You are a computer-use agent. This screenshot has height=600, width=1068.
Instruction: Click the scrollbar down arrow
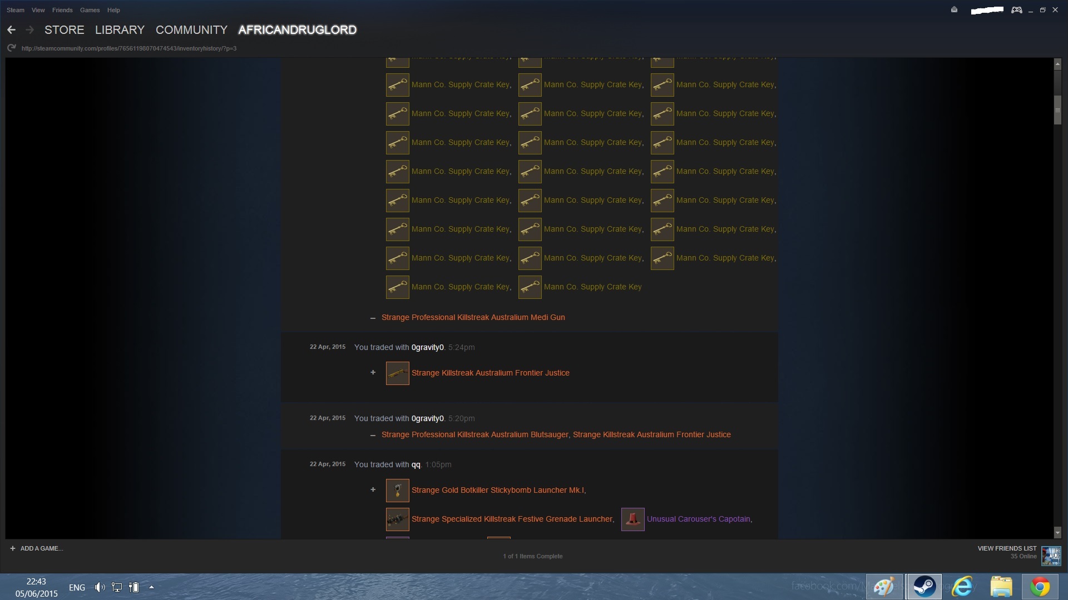tap(1057, 533)
